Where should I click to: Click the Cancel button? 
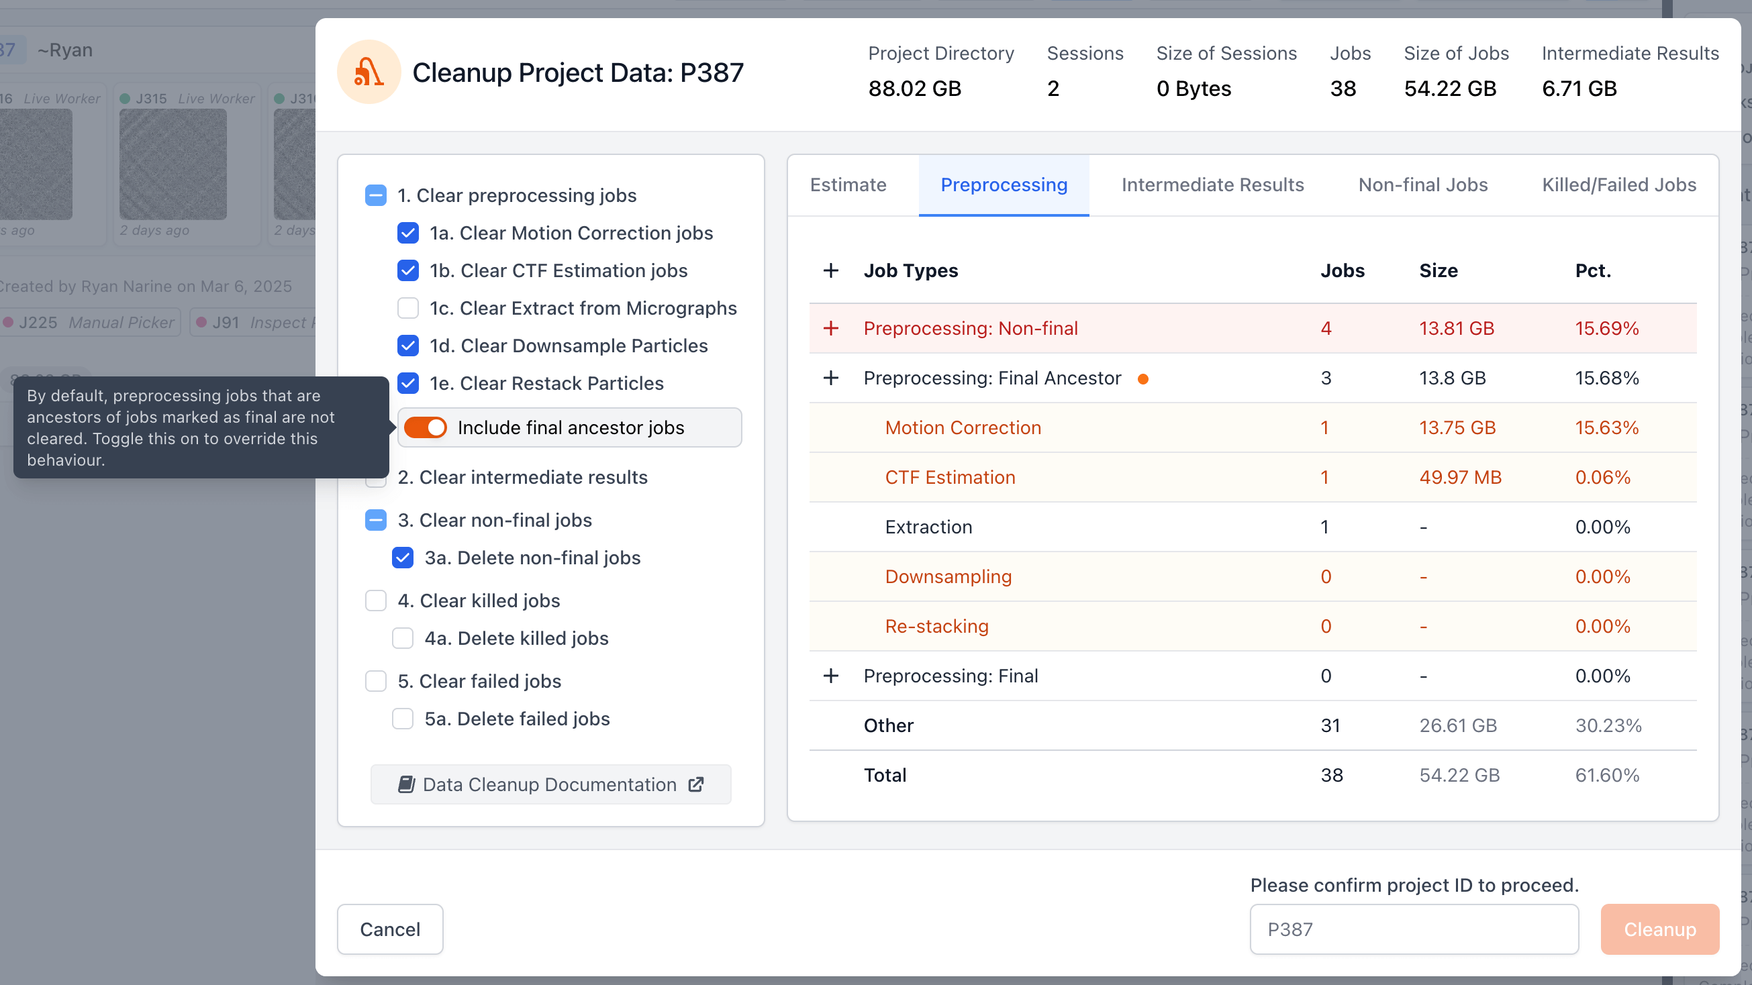[x=390, y=929]
